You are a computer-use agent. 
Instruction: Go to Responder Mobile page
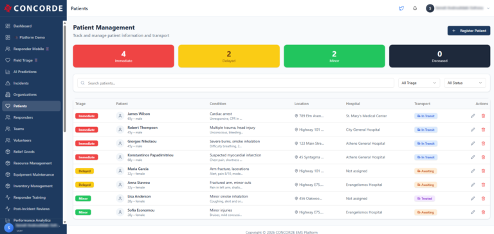(x=31, y=49)
